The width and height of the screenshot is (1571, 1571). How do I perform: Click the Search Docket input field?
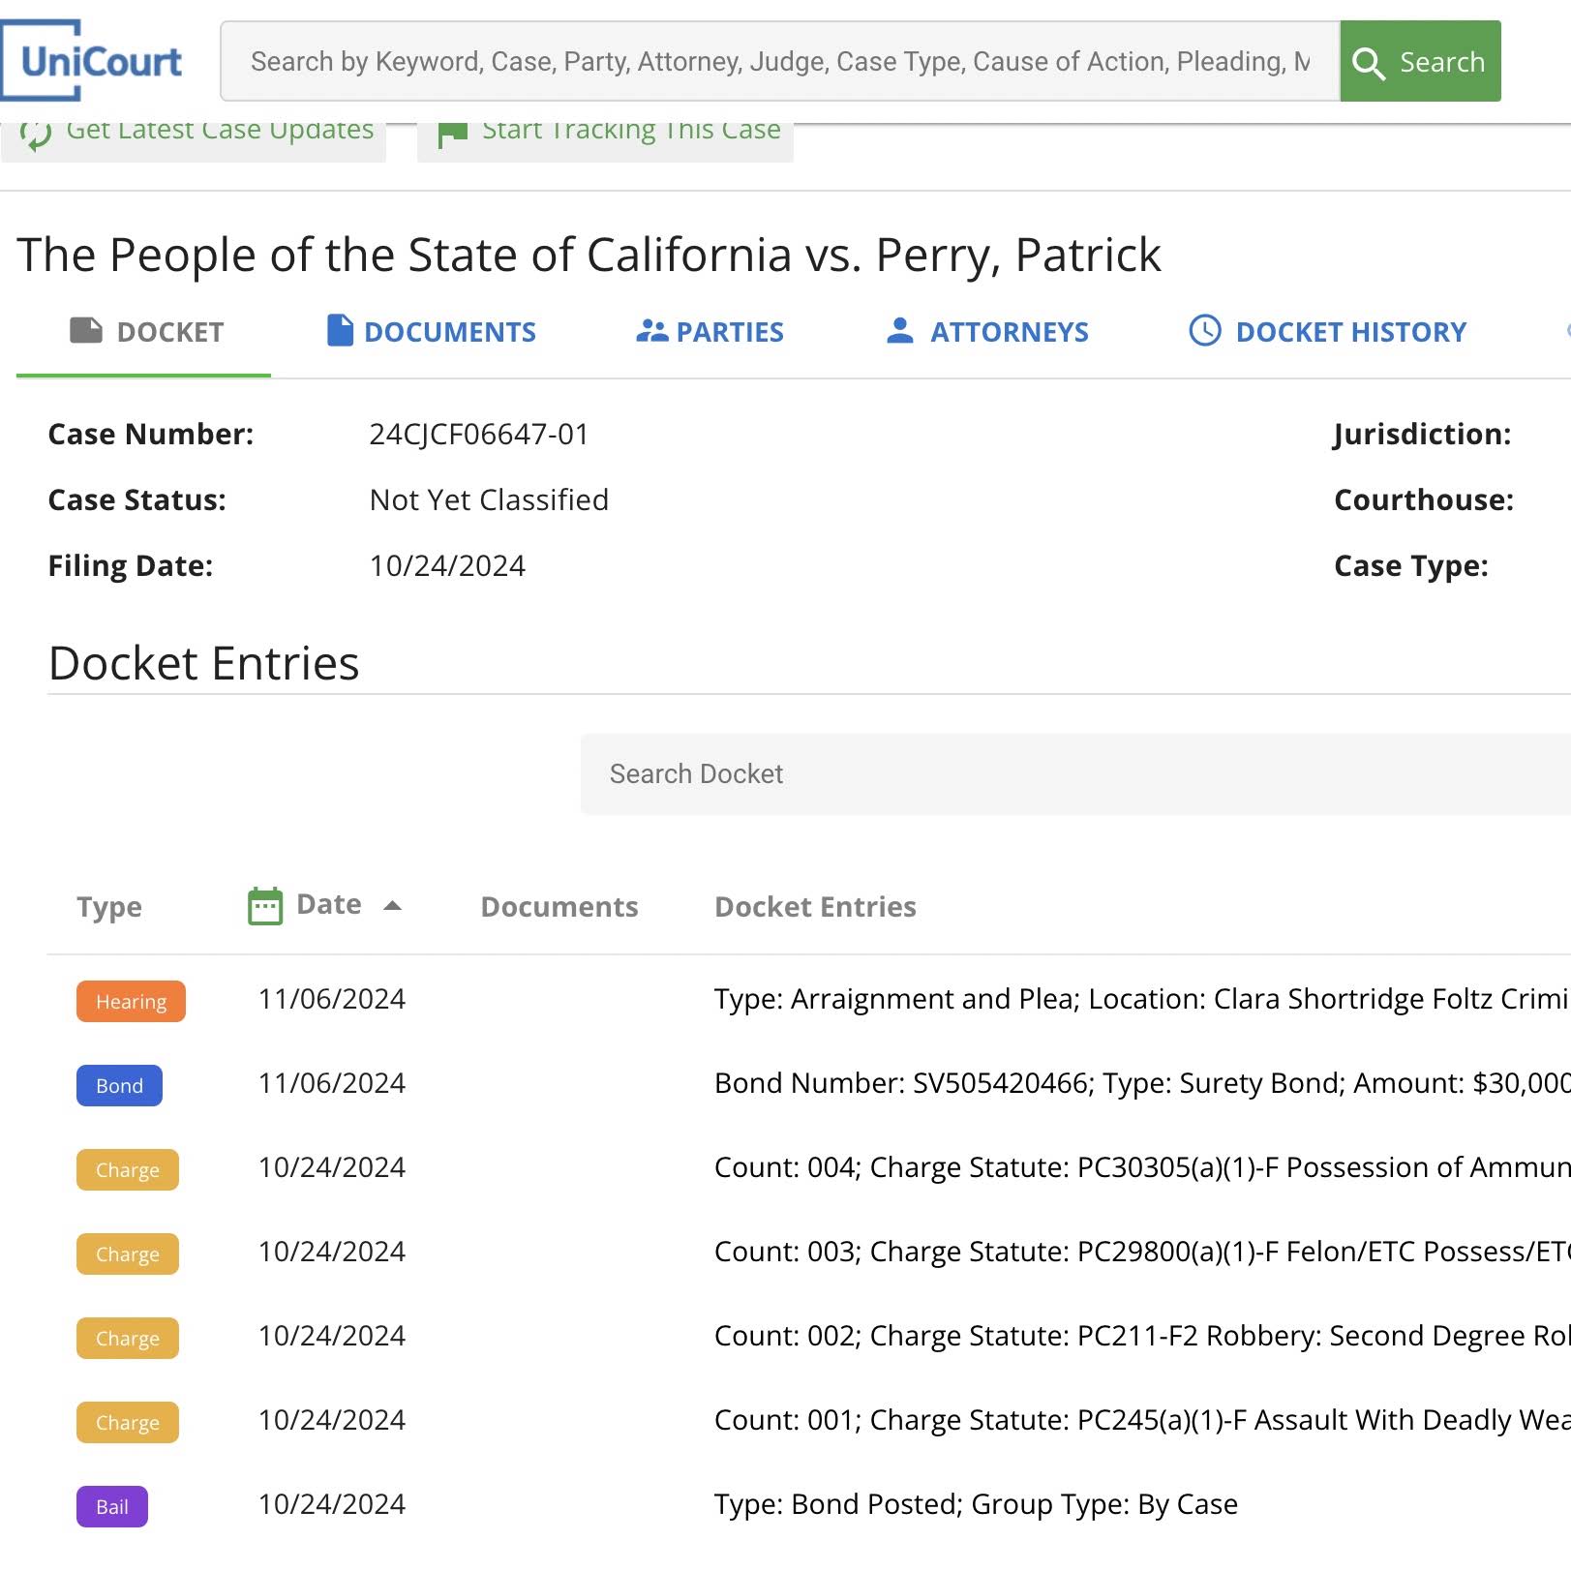pyautogui.click(x=1075, y=773)
